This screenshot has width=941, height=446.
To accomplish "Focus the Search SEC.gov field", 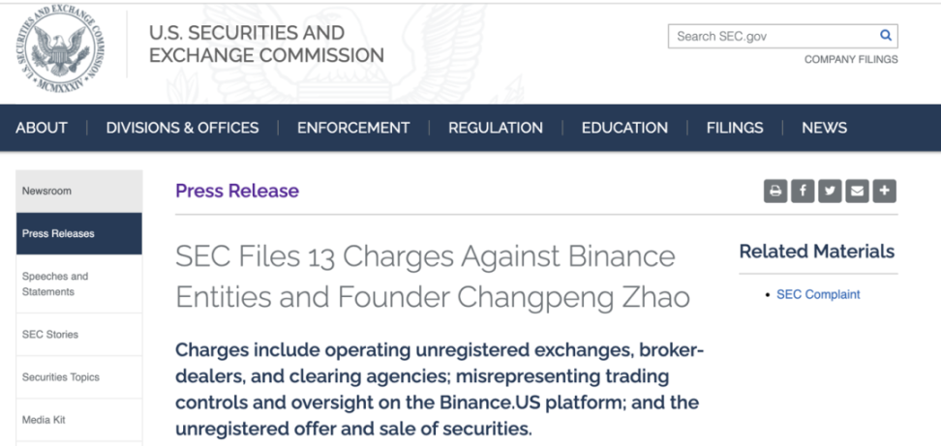I will [774, 36].
